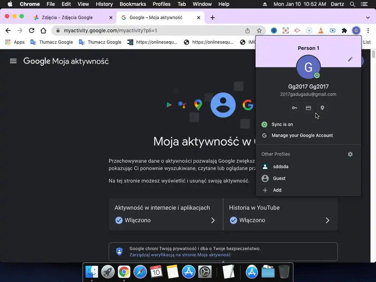This screenshot has height=282, width=376.
Task: Close the Zdjęcia - Zdjęcia Google tab
Action: (111, 18)
